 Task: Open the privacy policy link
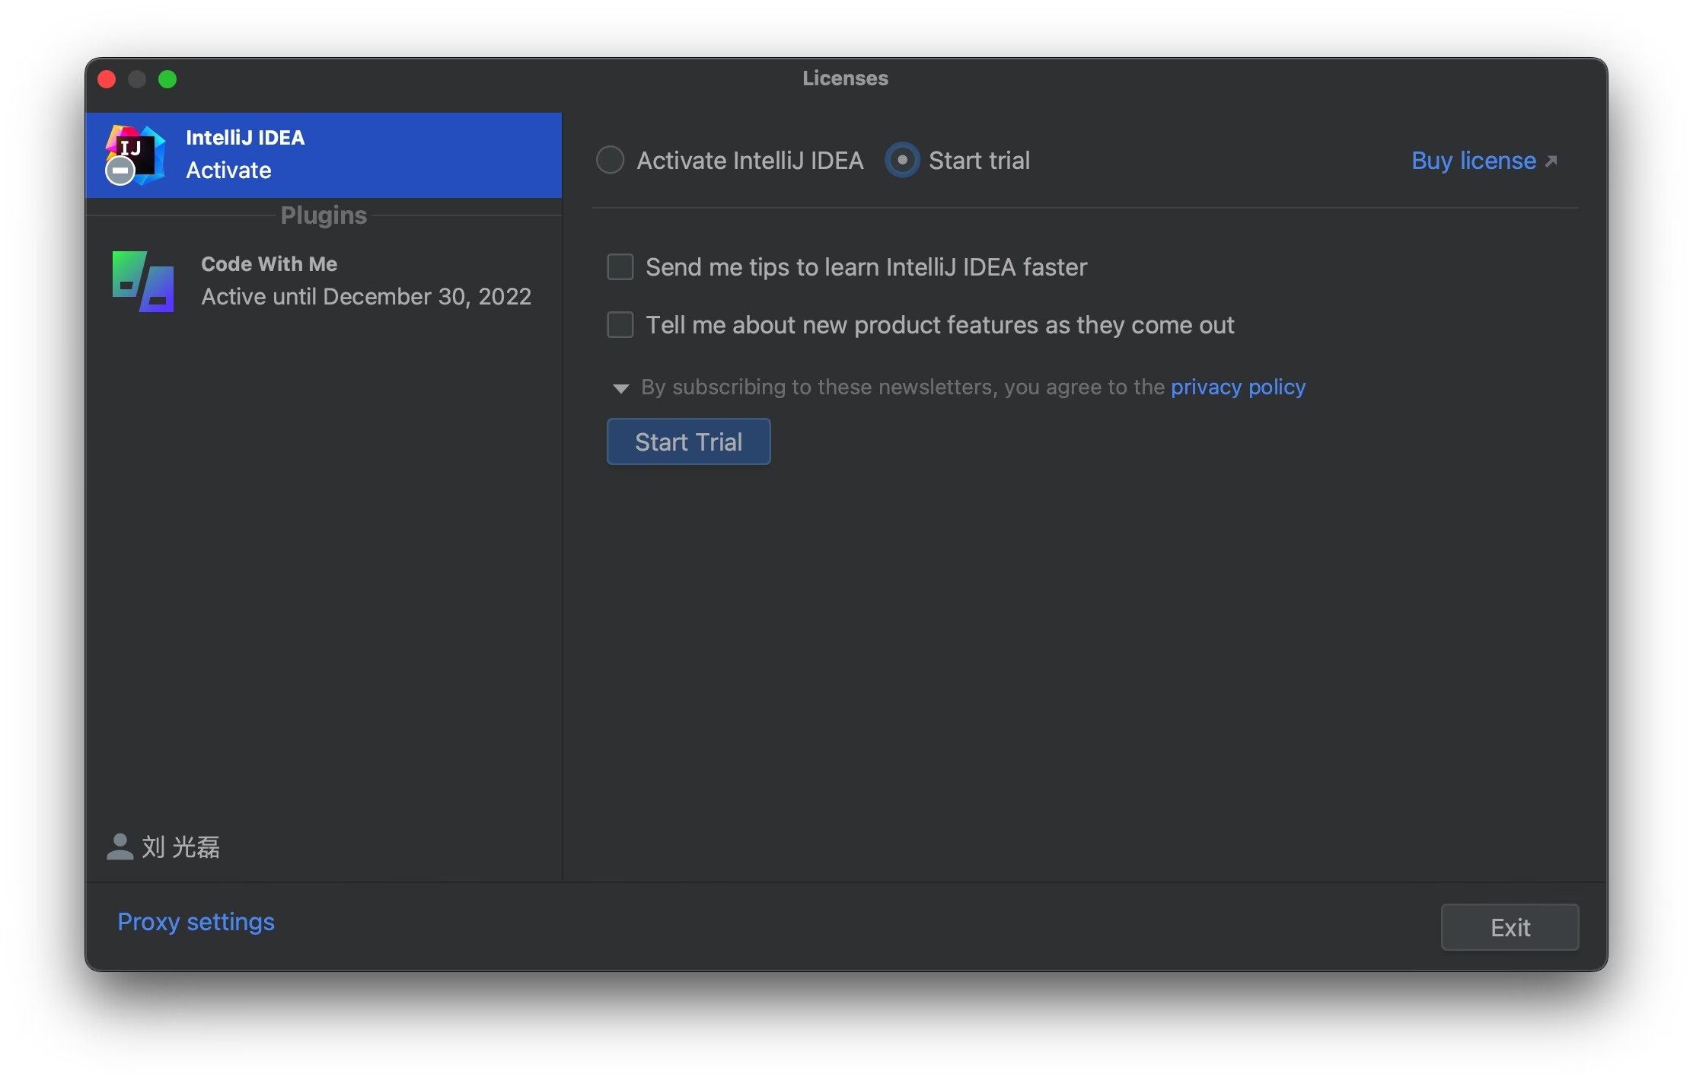(x=1238, y=387)
